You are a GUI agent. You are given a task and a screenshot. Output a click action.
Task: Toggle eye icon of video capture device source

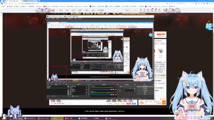86,91
